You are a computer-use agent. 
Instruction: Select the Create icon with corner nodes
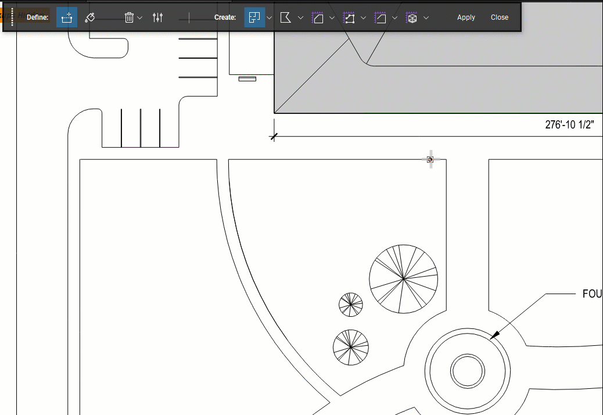[x=349, y=17]
